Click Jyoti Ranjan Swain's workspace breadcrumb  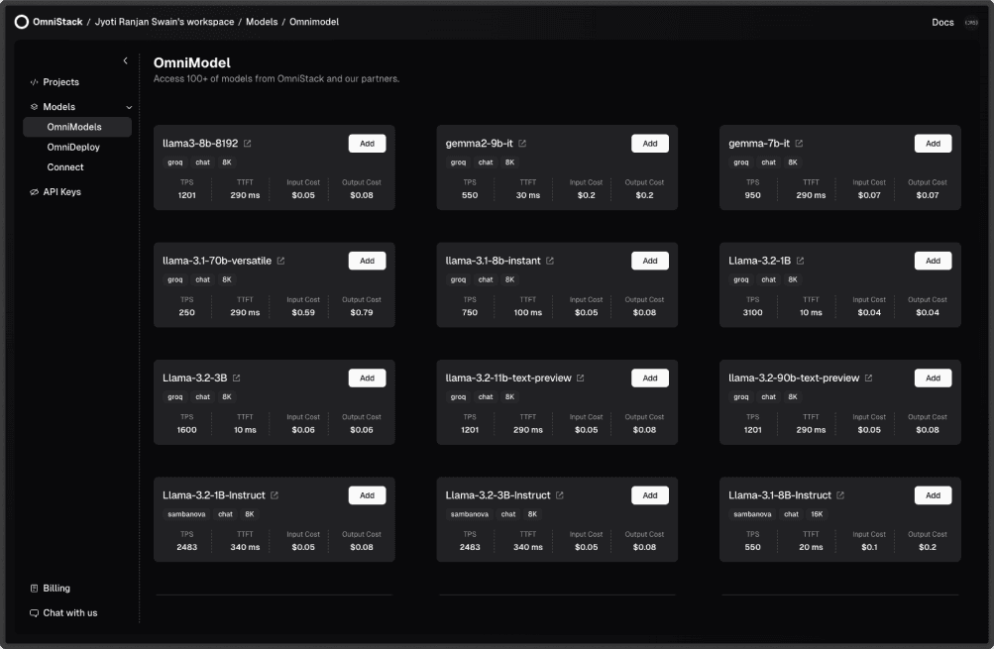tap(165, 22)
